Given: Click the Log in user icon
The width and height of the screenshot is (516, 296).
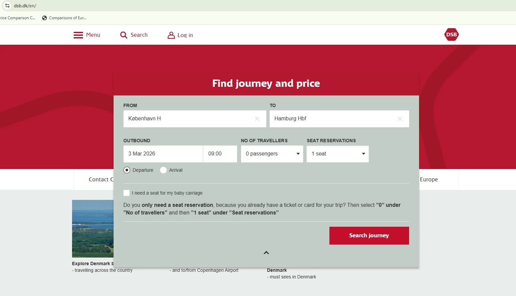Looking at the screenshot, I should pos(171,35).
